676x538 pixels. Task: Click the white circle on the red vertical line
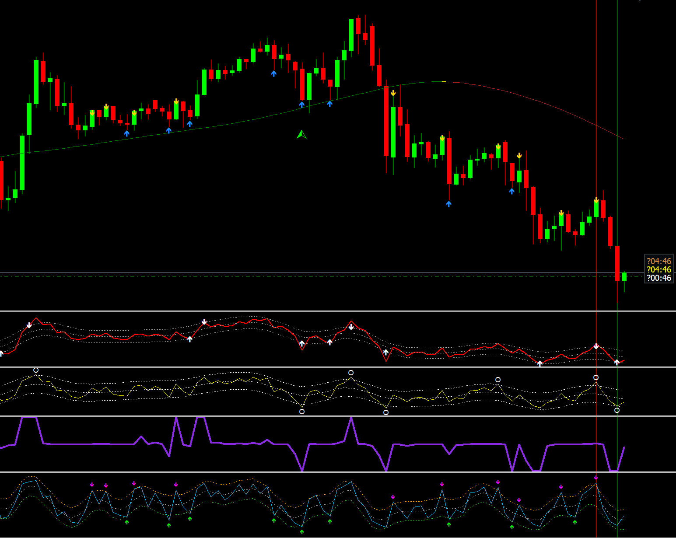pyautogui.click(x=596, y=377)
